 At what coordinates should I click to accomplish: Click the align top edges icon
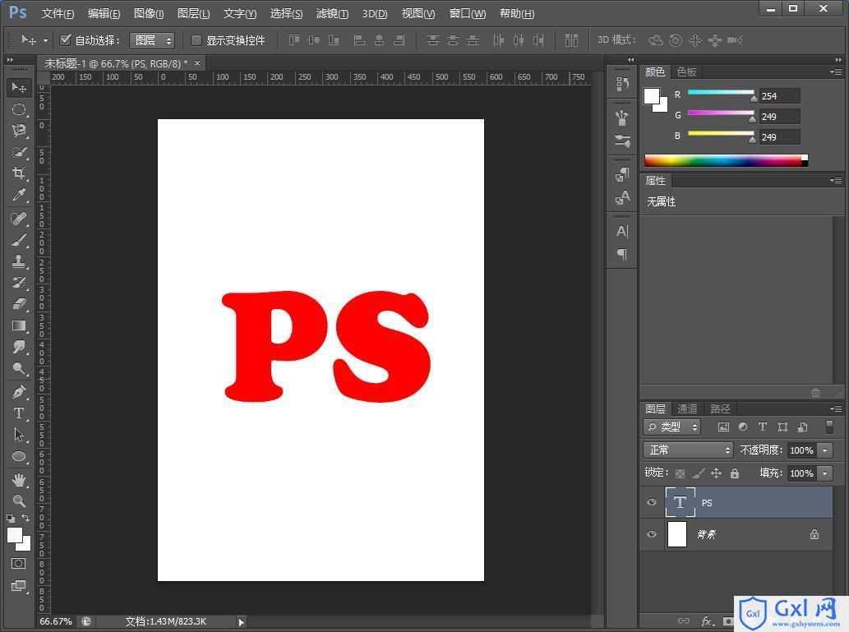point(293,40)
